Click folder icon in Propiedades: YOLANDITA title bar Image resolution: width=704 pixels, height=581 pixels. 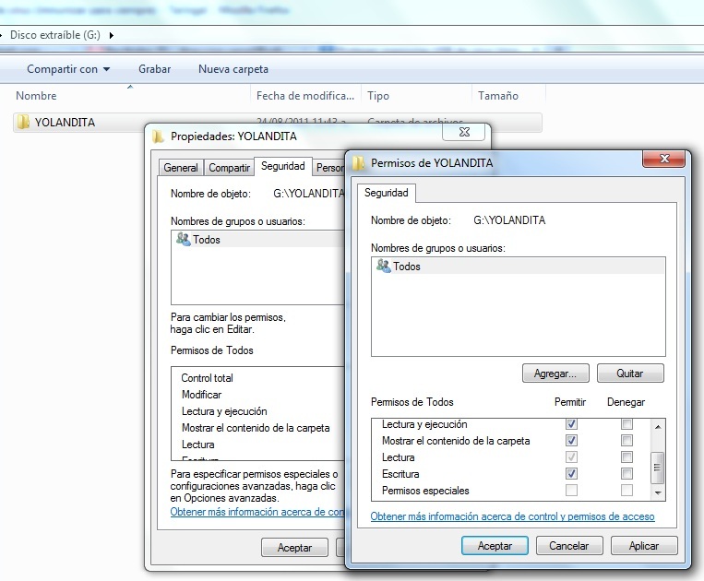pyautogui.click(x=158, y=136)
